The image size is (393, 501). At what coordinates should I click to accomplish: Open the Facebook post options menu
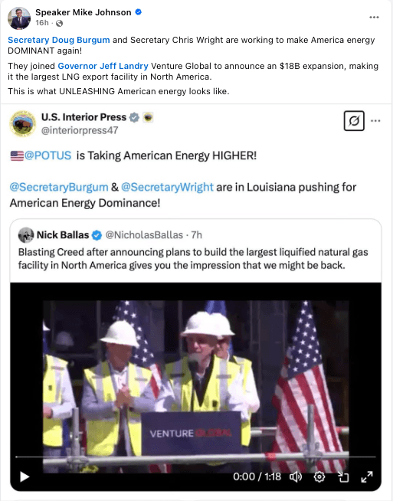tap(374, 18)
